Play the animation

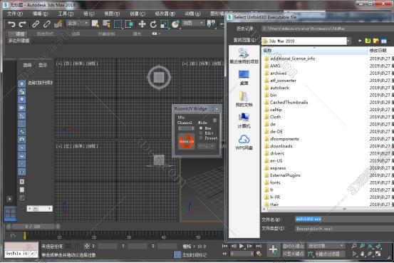(242, 246)
